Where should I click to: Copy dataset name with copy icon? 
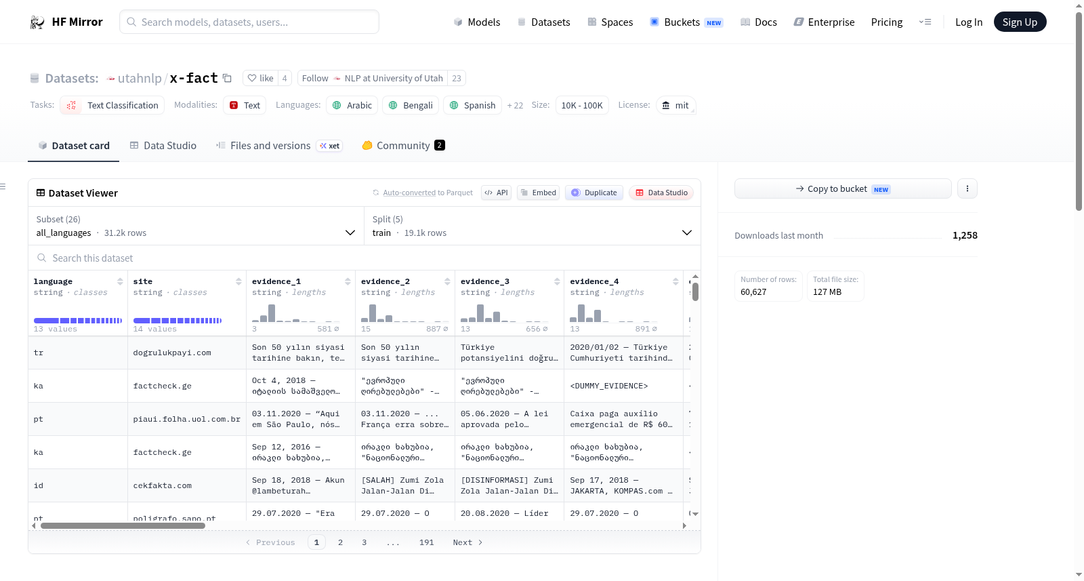click(227, 78)
